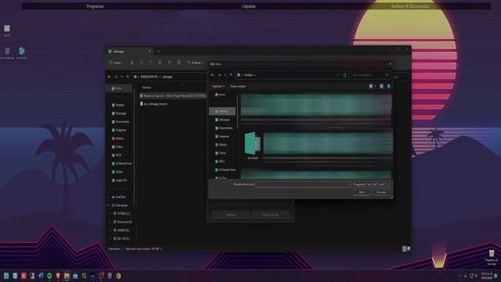Click Explorer's up folder arrow
The height and width of the screenshot is (282, 501).
pos(128,77)
